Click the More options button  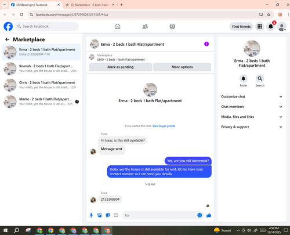(182, 67)
